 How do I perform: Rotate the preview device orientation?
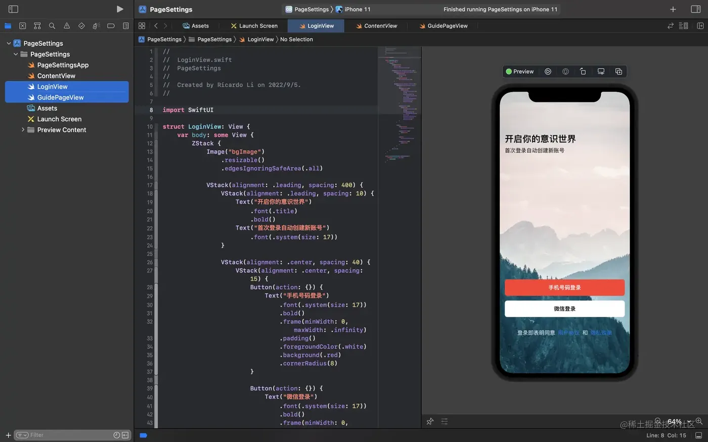[583, 72]
